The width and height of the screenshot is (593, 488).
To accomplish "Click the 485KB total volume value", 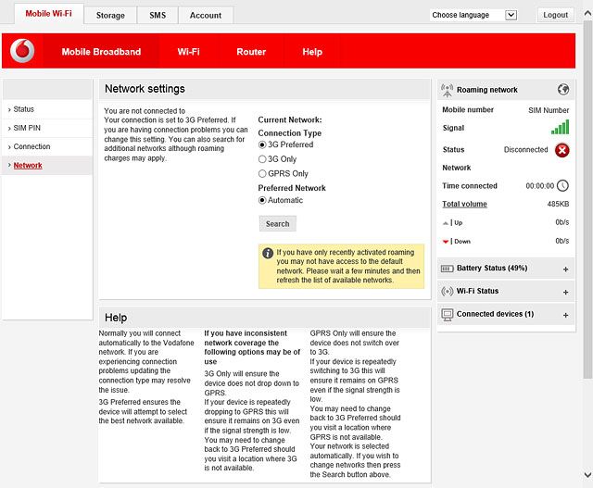I will pos(558,204).
